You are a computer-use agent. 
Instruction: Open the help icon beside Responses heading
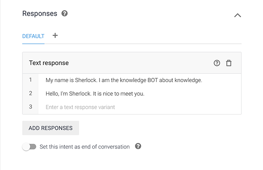(x=64, y=14)
